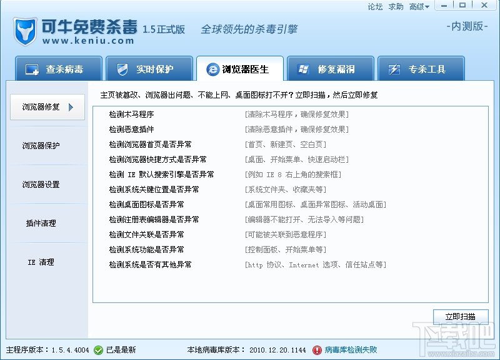Switch to 实时保护 tab
Viewport: 500px width, 360px height.
149,69
